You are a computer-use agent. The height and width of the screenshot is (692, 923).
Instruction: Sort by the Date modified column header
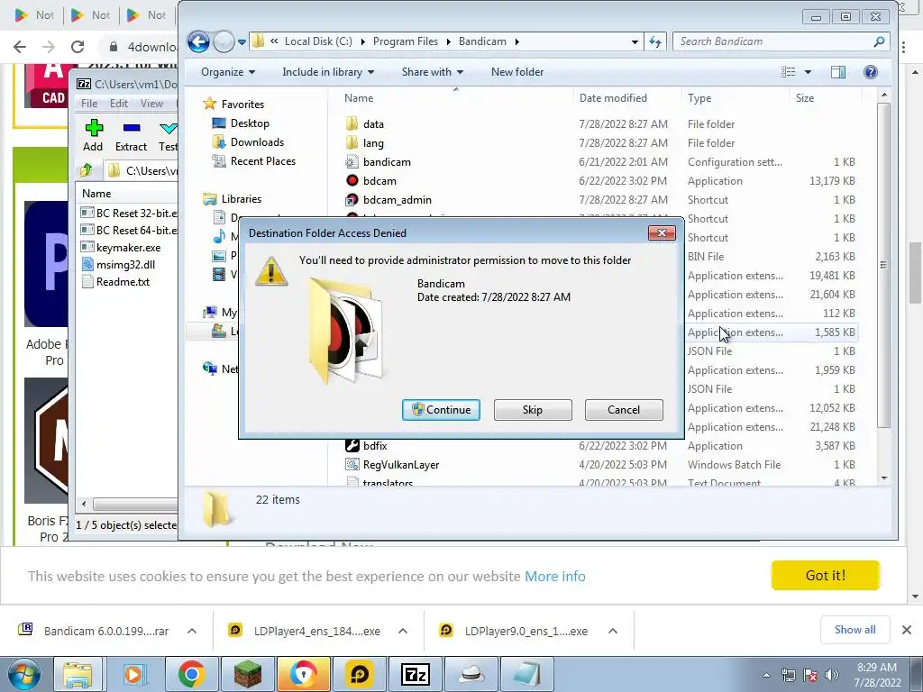pyautogui.click(x=613, y=98)
